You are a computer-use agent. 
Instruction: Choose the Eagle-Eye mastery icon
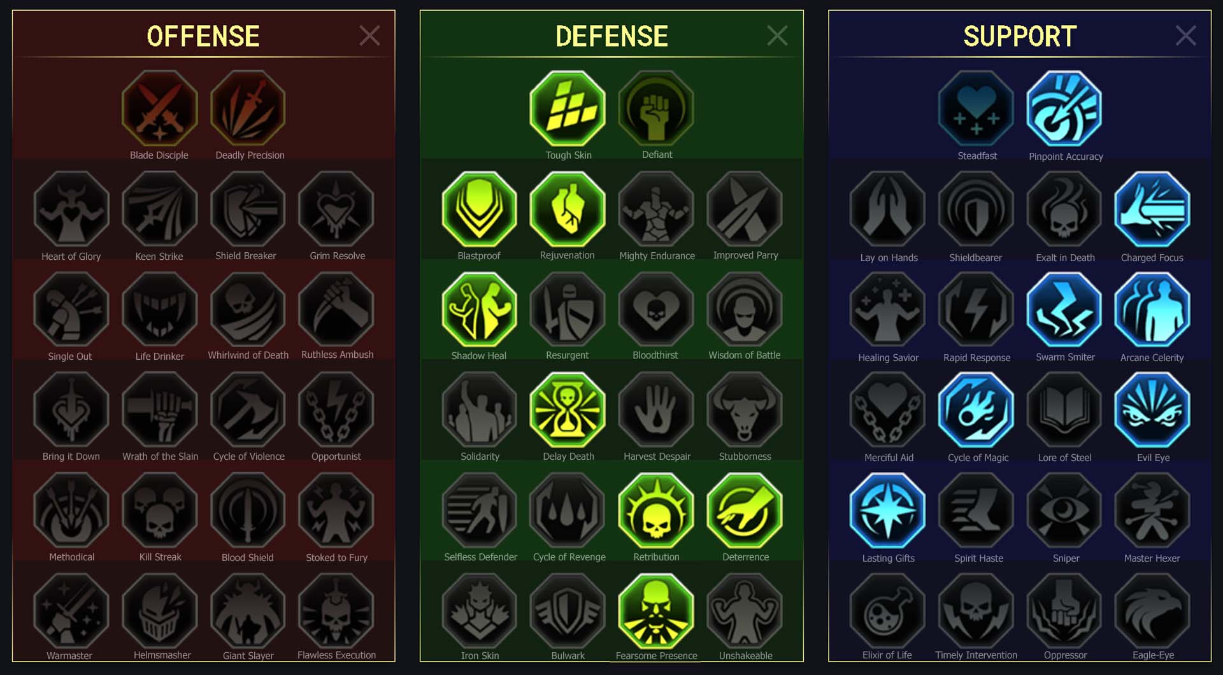pos(1152,611)
